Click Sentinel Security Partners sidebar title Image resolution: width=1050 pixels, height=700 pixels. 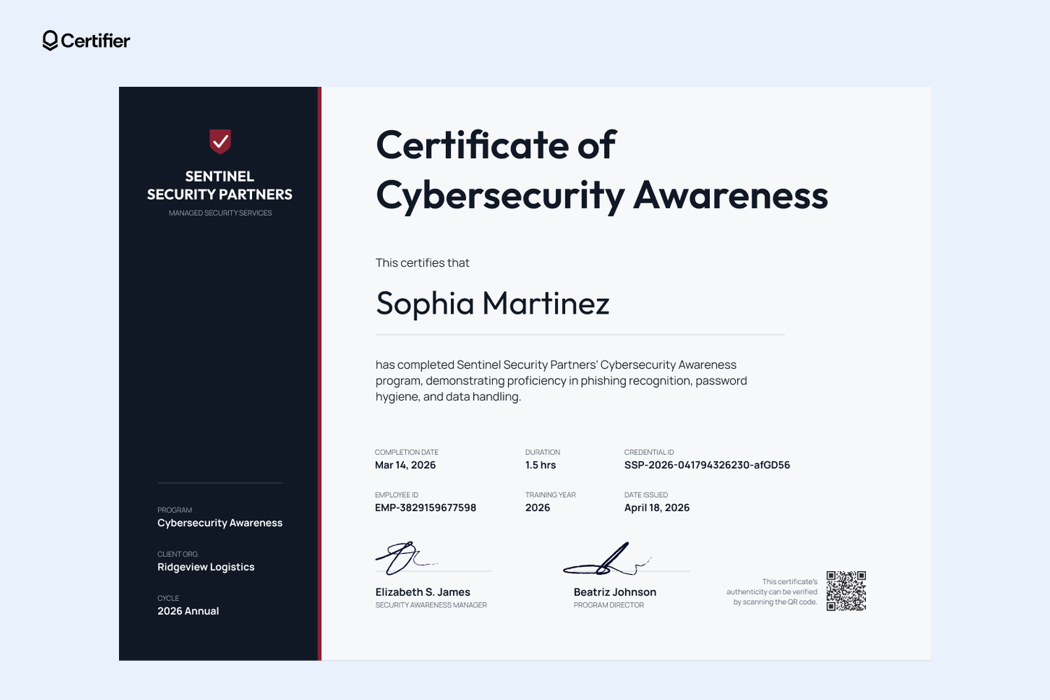pyautogui.click(x=220, y=185)
